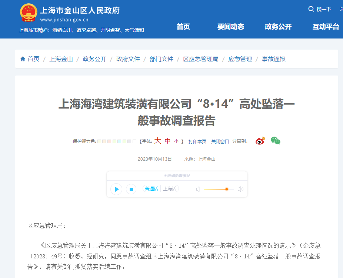Open the 要闻动态 navigation menu

(230, 27)
